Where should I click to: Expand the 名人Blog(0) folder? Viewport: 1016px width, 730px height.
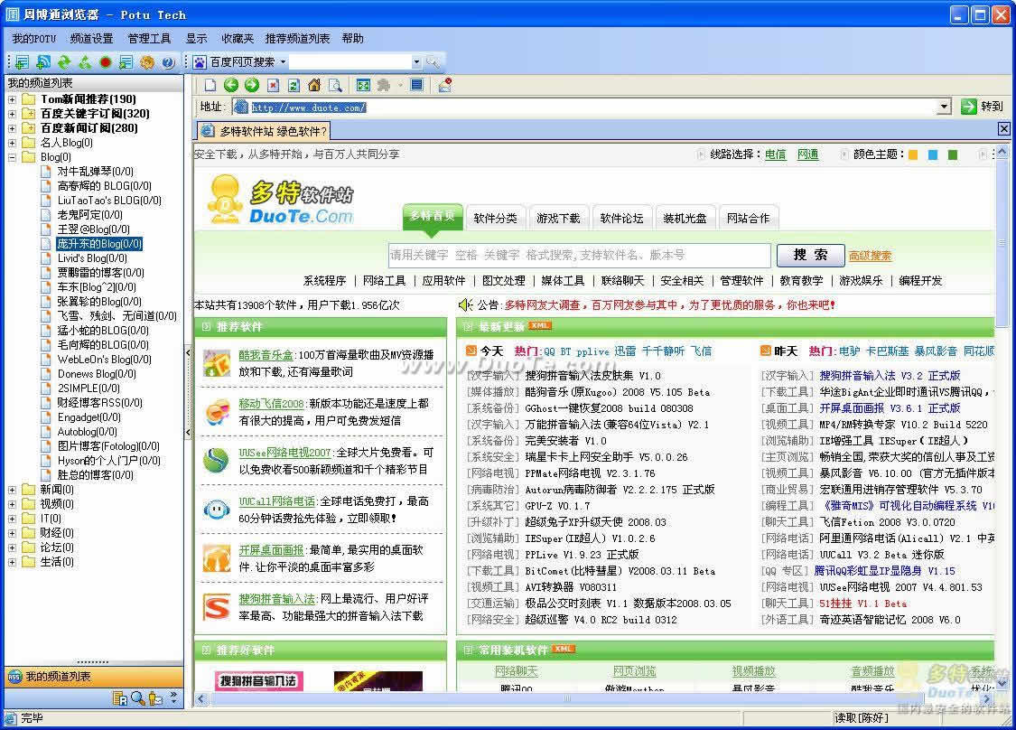[x=13, y=143]
